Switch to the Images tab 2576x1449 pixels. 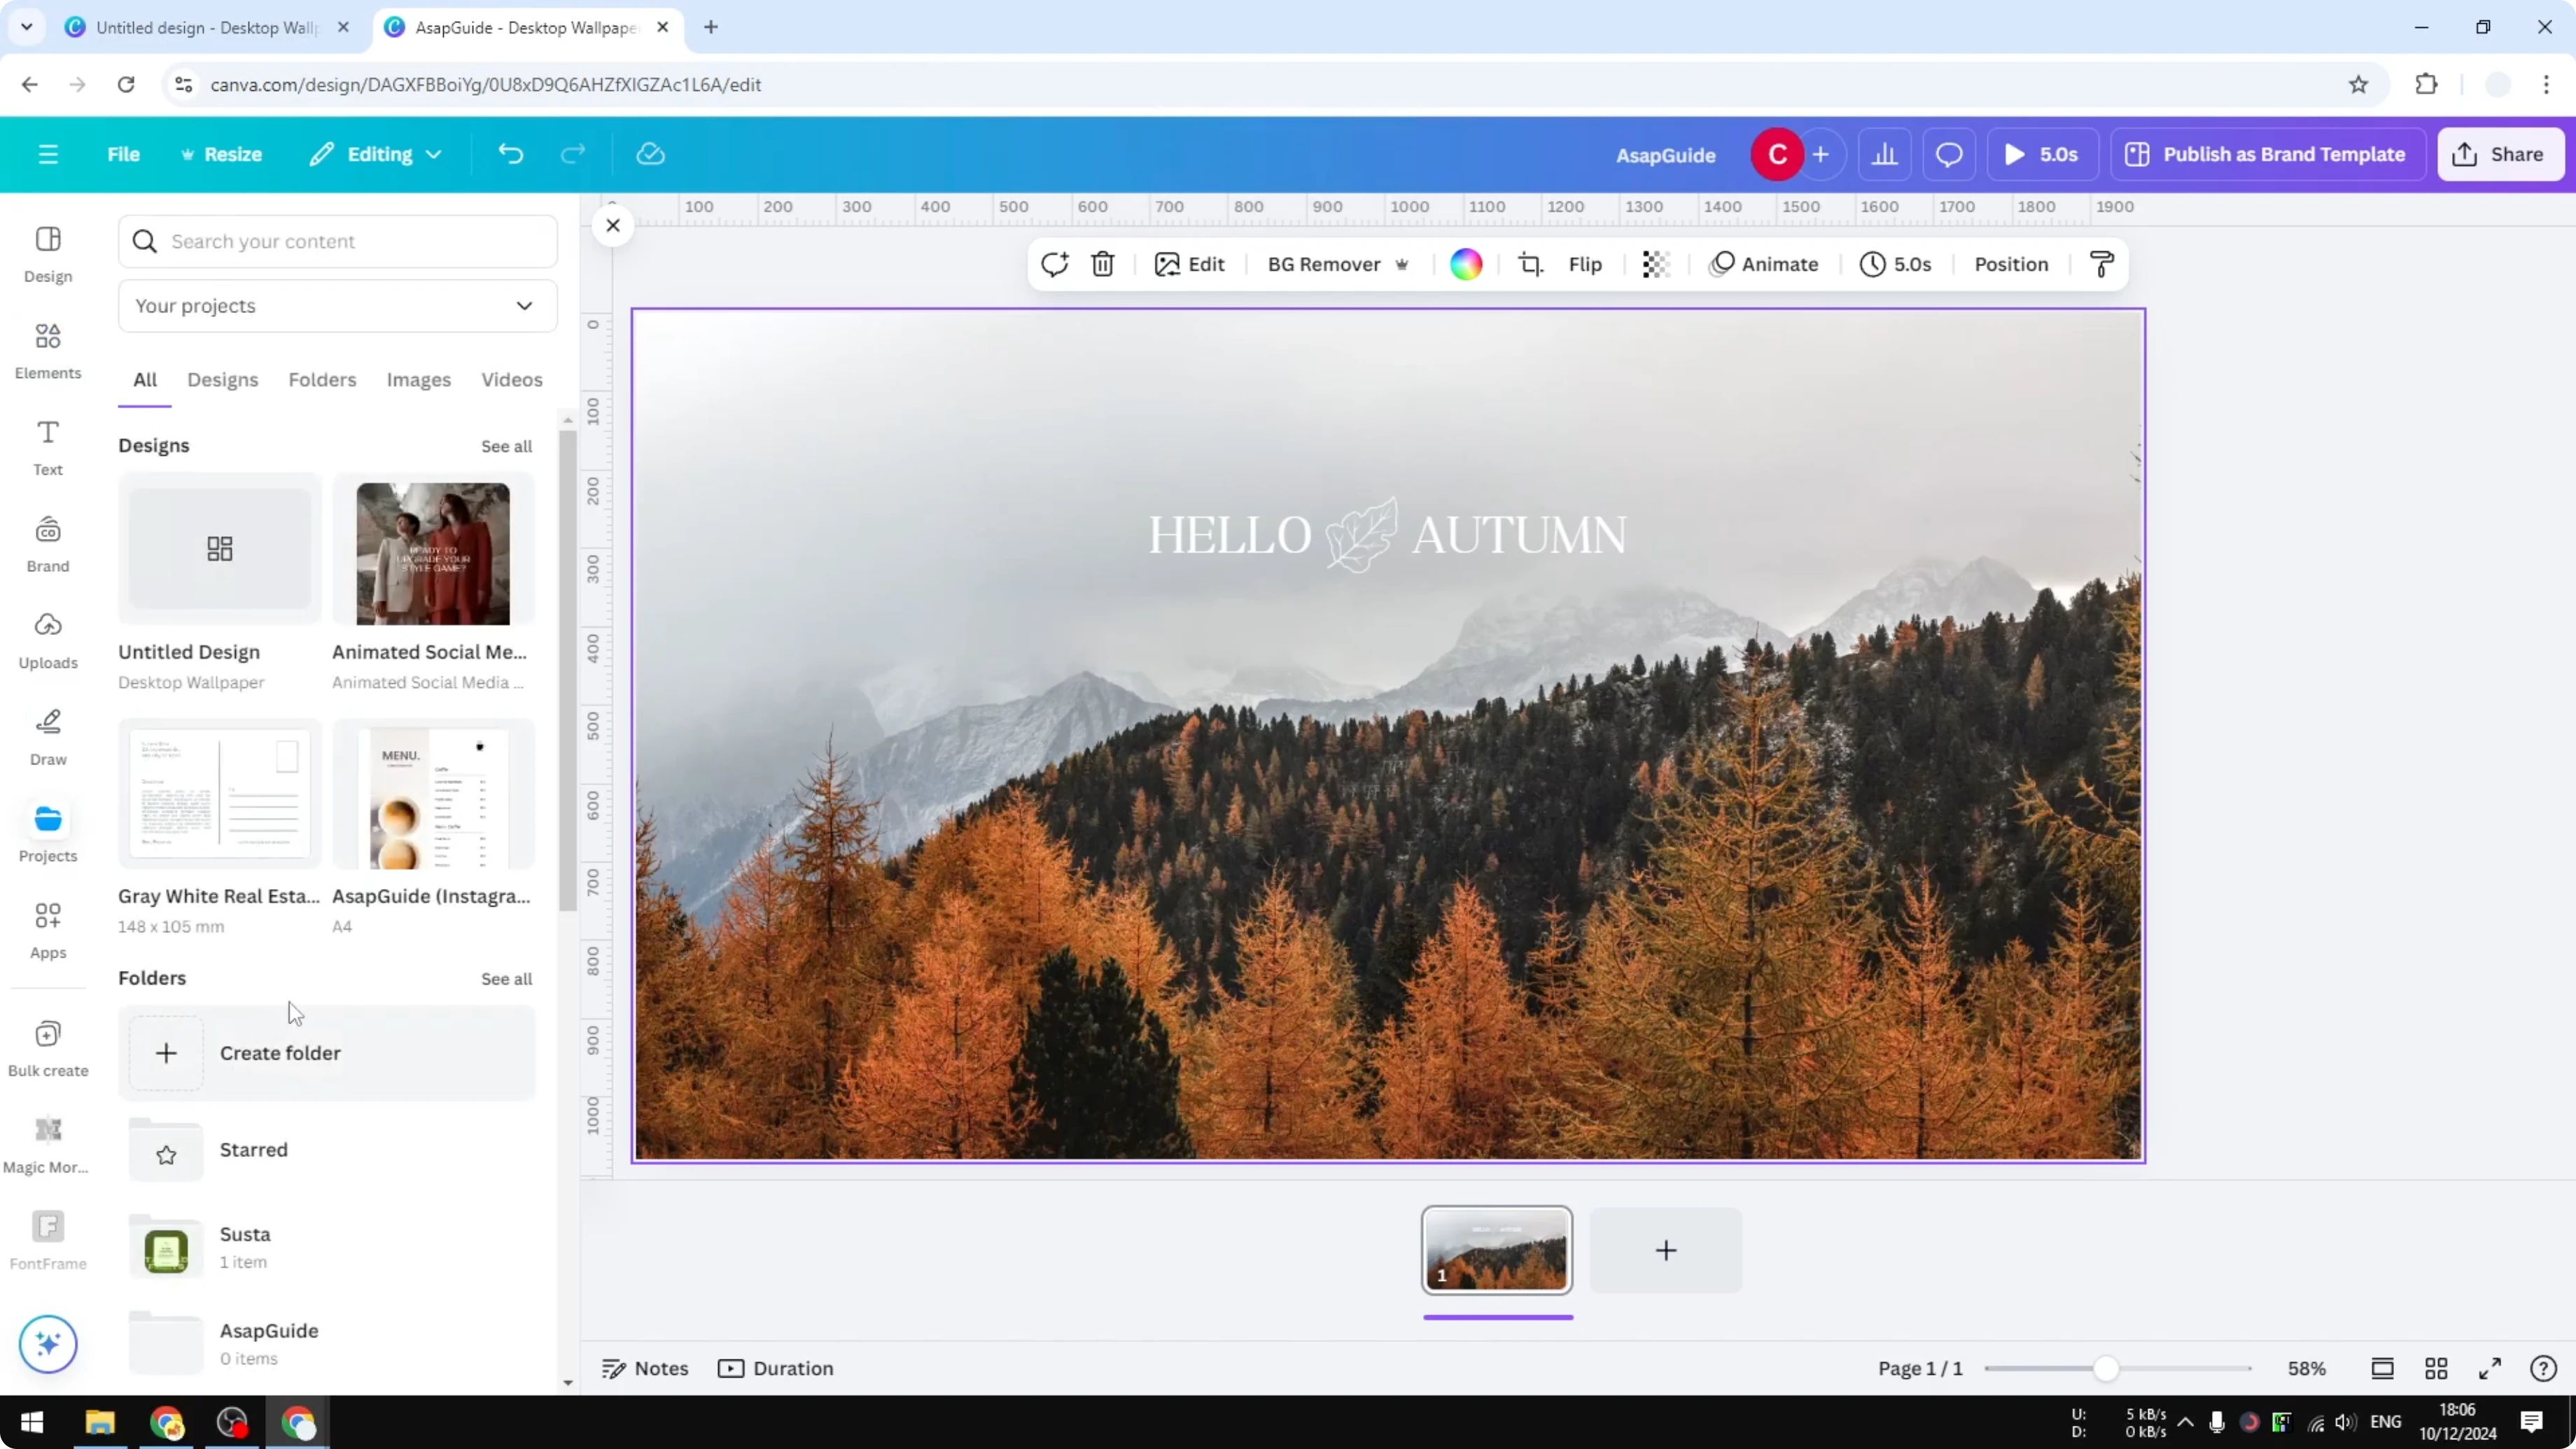pos(418,380)
